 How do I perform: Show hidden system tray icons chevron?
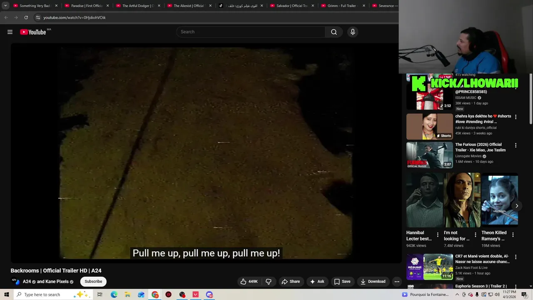pos(457,295)
